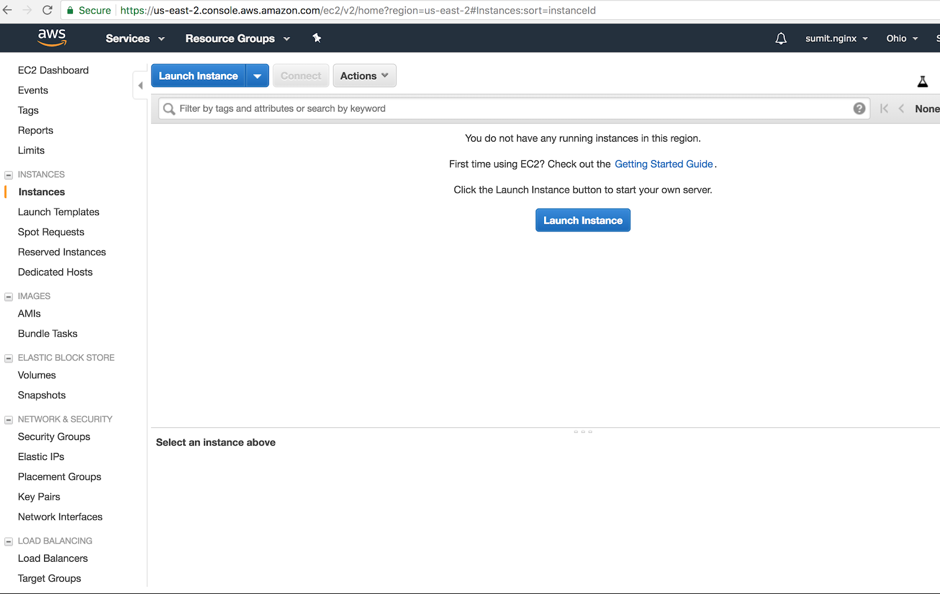Open Events in the sidebar
This screenshot has width=940, height=594.
33,90
